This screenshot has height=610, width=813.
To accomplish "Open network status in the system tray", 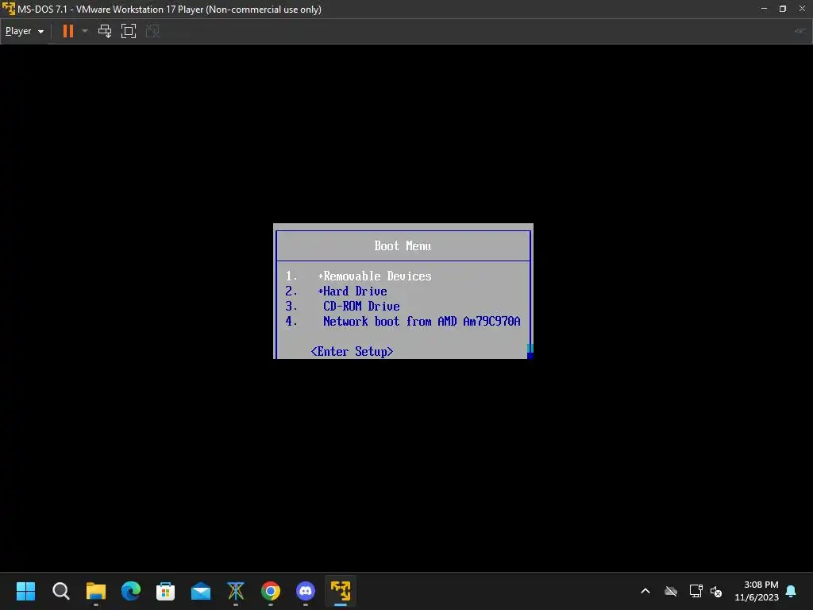I will 695,591.
